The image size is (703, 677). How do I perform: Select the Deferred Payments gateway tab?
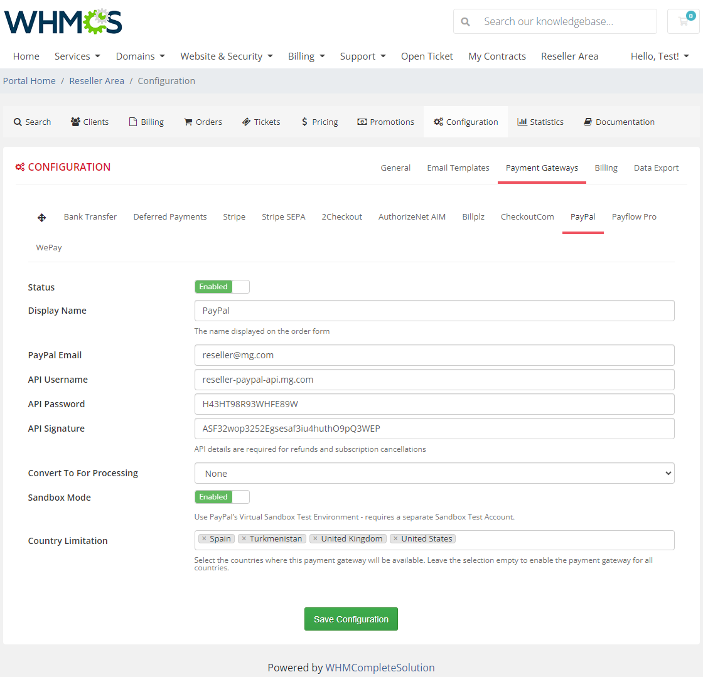point(170,217)
